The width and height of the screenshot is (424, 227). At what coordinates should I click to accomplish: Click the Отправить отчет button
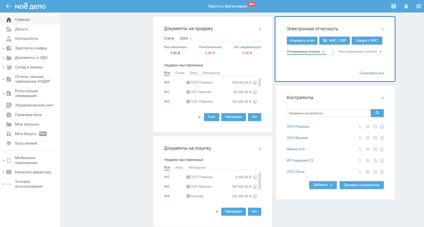(x=302, y=41)
